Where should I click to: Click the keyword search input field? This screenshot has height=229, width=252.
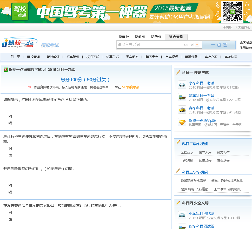click(x=149, y=44)
